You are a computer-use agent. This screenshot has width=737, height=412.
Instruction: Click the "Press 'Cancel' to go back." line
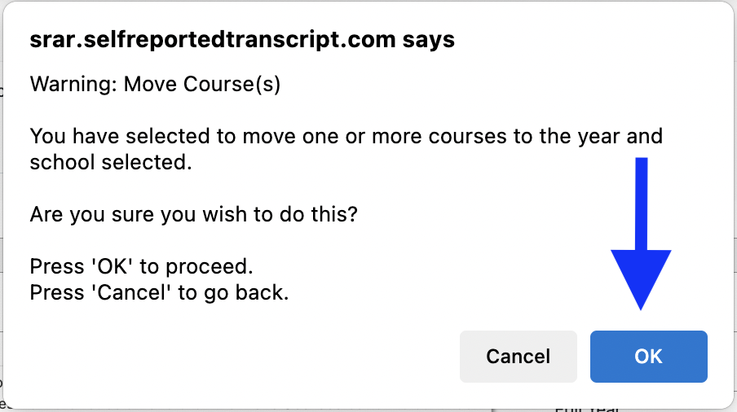click(159, 292)
